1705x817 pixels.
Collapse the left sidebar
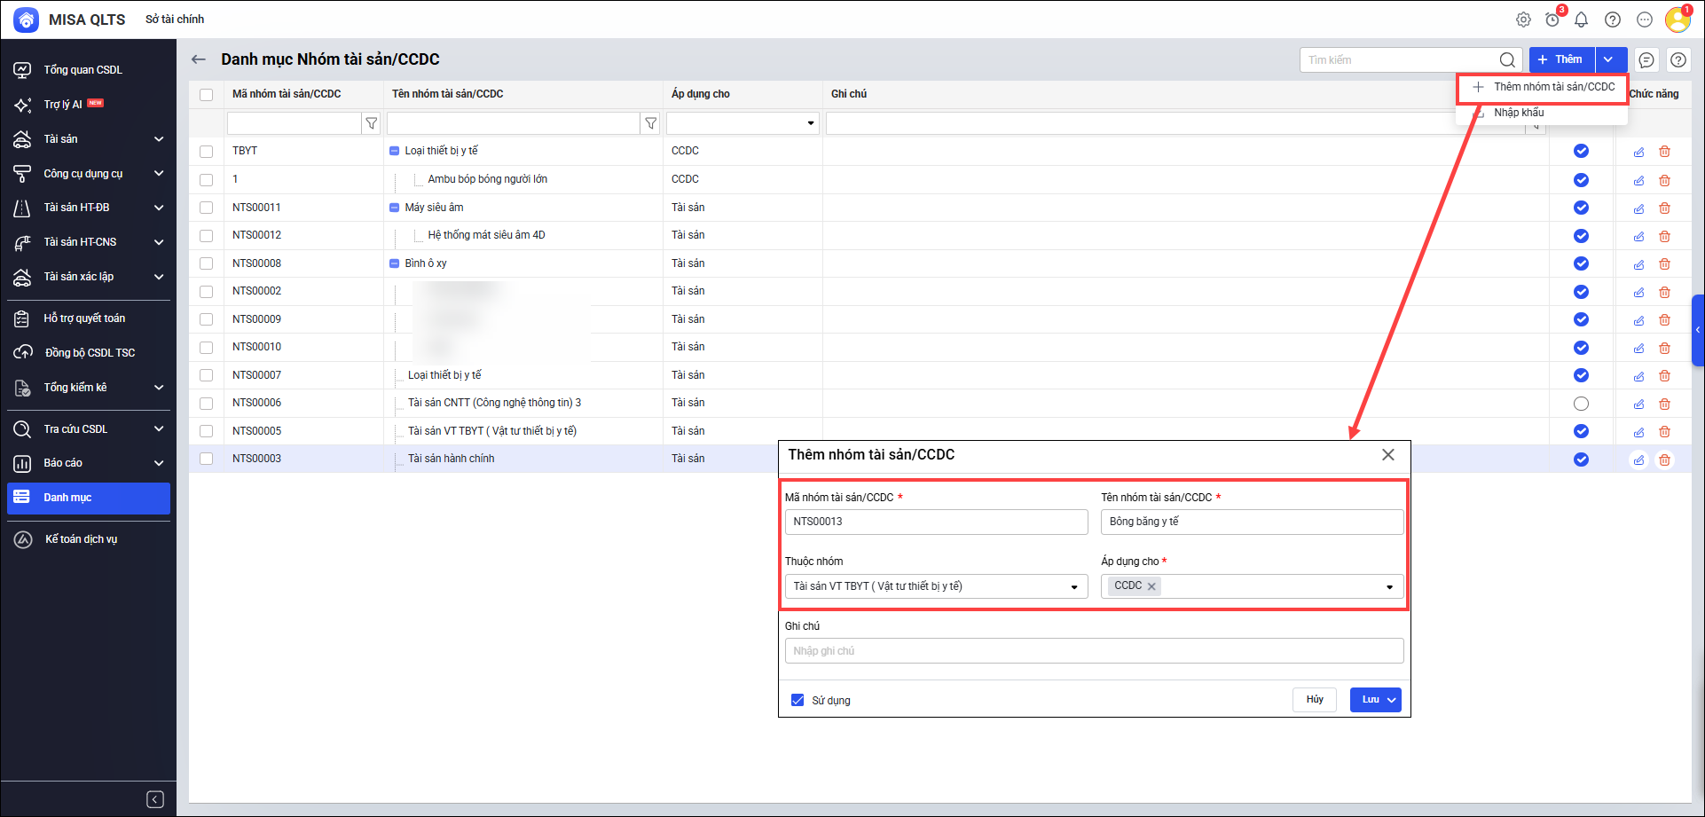pos(155,799)
